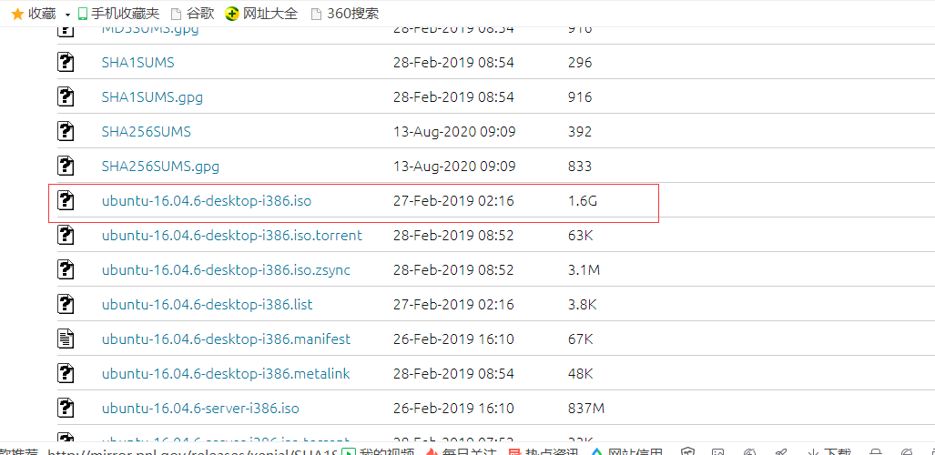The width and height of the screenshot is (935, 455).
Task: Open the SHA1SUMS.gpg link
Action: click(x=152, y=97)
